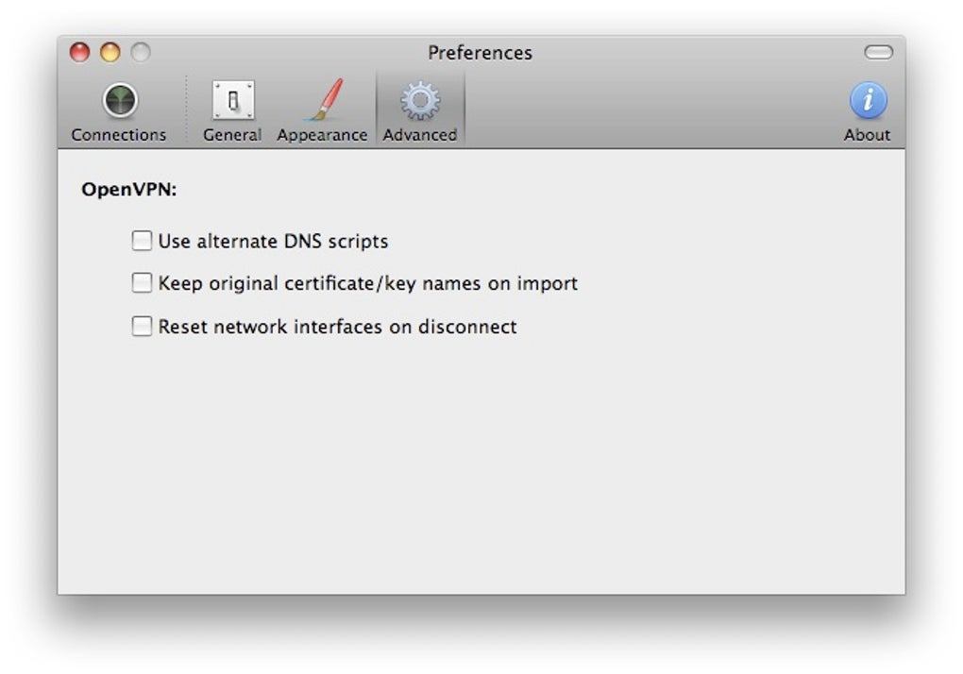This screenshot has height=674, width=963.
Task: Click the OpenVPN section heading
Action: 129,190
